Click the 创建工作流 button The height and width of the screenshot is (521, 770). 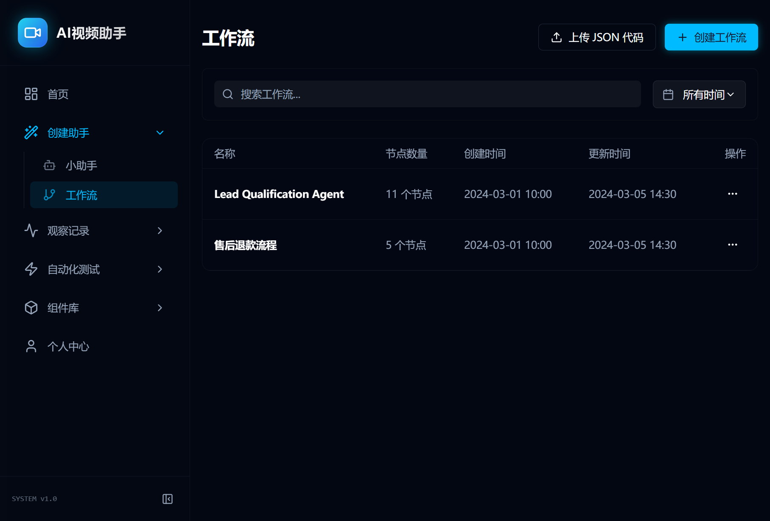[711, 37]
